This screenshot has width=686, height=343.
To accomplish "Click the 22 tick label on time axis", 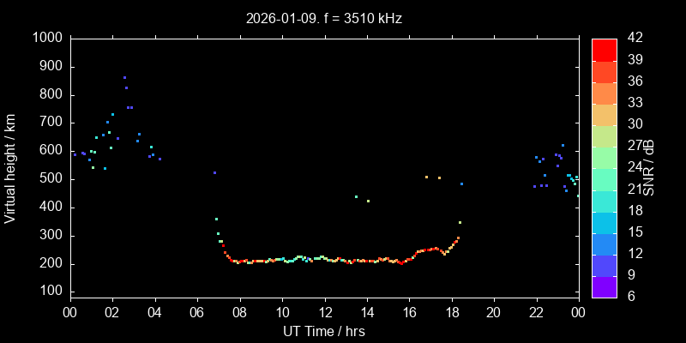I will point(537,312).
